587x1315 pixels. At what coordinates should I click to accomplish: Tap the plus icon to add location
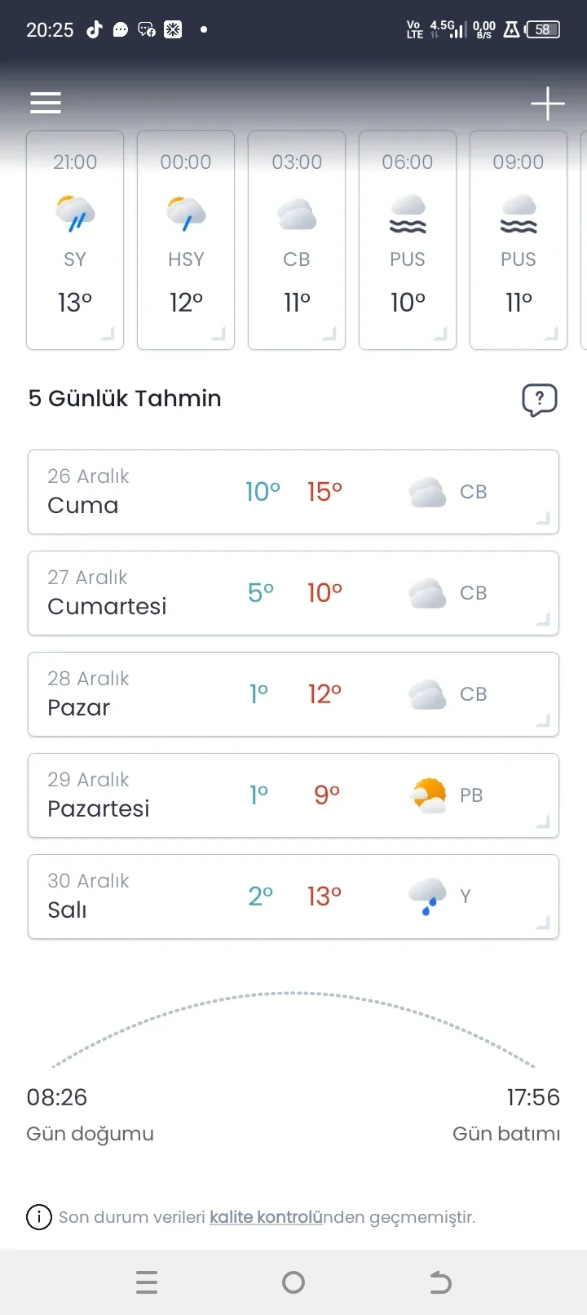(547, 104)
